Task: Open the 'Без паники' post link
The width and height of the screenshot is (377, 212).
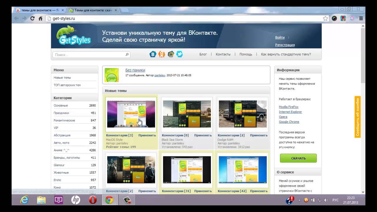Action: [135, 70]
